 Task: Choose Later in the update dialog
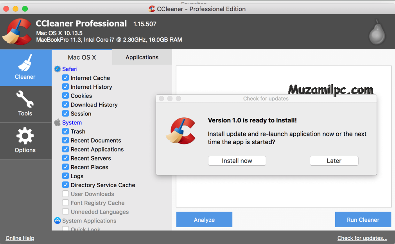[x=334, y=161]
